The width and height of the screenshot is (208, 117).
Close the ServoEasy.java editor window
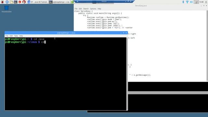pos(207,6)
